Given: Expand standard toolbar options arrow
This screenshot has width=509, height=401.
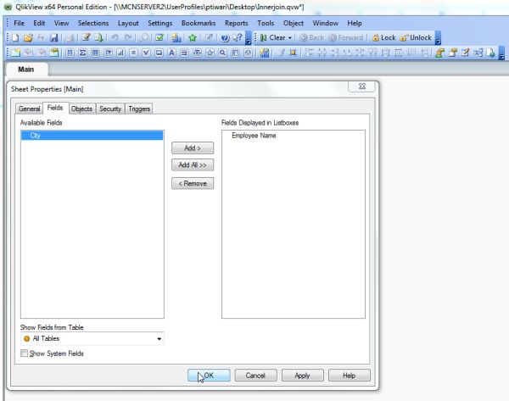Looking at the screenshot, I should pyautogui.click(x=249, y=38).
